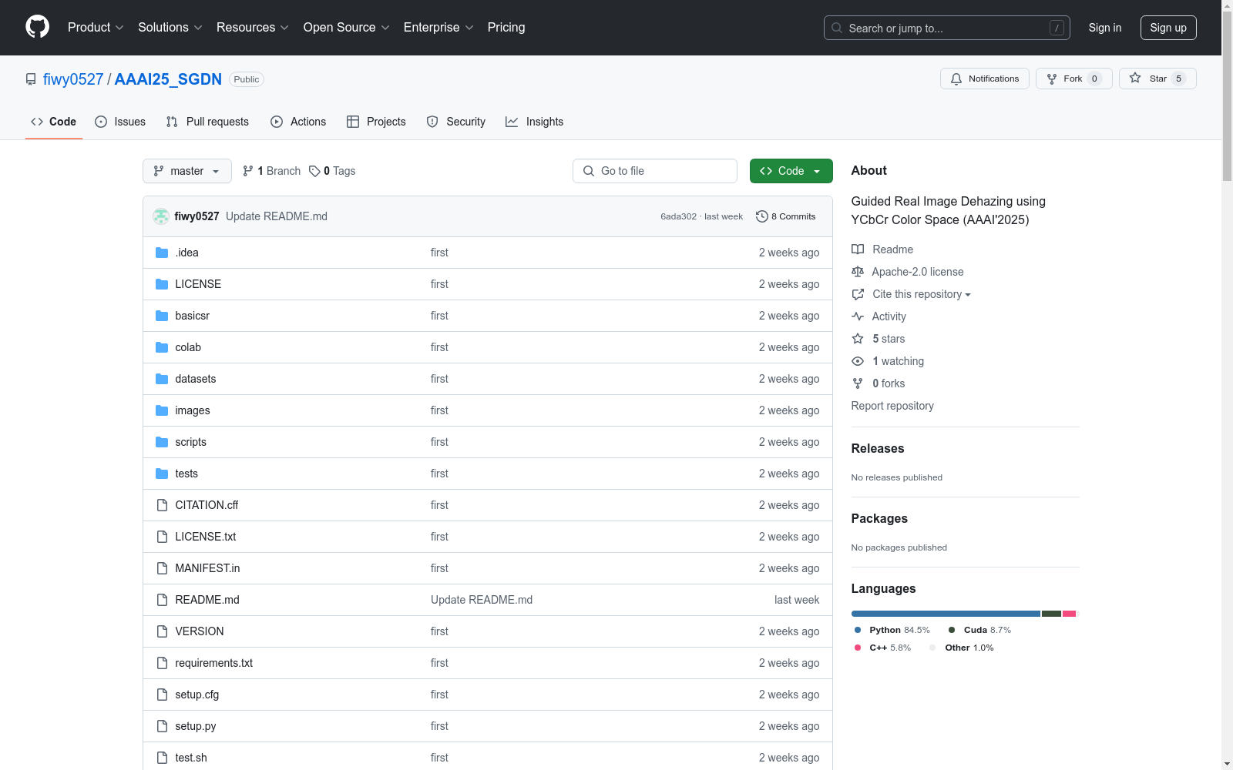Click the file icon for setup.py
Image resolution: width=1233 pixels, height=770 pixels.
pos(162,726)
